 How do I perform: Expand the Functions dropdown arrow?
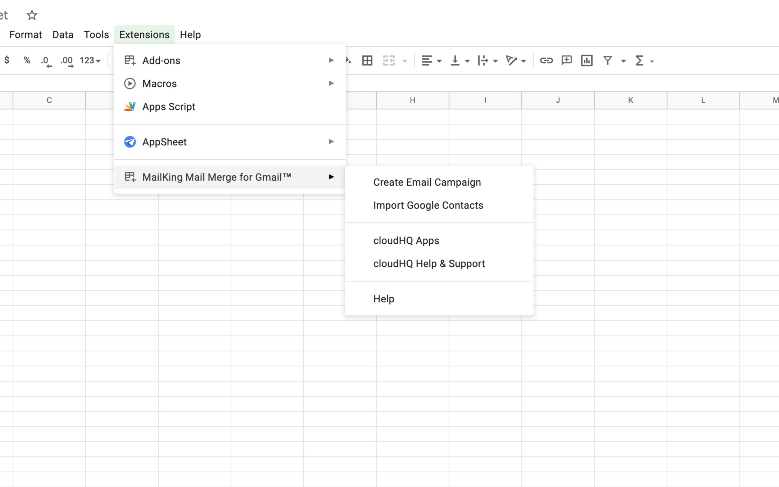click(x=652, y=61)
